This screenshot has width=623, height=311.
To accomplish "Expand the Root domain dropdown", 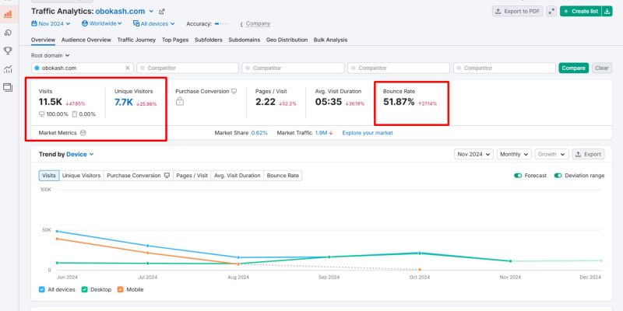I will coord(50,55).
